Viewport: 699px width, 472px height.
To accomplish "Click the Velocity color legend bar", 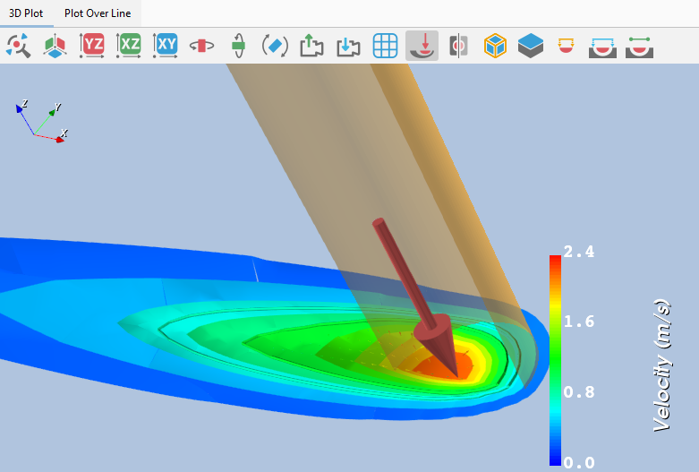I will pos(555,360).
